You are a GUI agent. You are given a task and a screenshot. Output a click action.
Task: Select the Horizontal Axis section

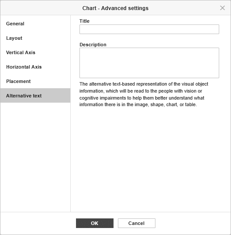tap(35, 67)
